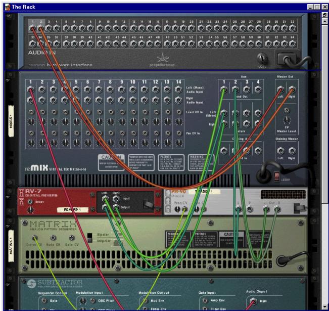Click the rack detach button above scrollbar
Image resolution: width=329 pixels, height=311 pixels.
(324, 15)
